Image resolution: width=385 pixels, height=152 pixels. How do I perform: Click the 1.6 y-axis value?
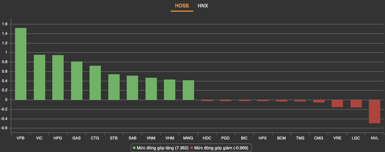tap(5, 24)
